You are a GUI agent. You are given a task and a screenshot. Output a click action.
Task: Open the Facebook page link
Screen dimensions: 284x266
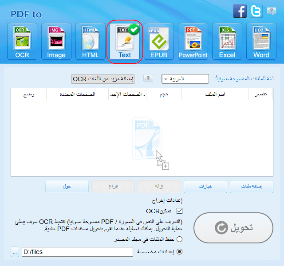pos(240,11)
